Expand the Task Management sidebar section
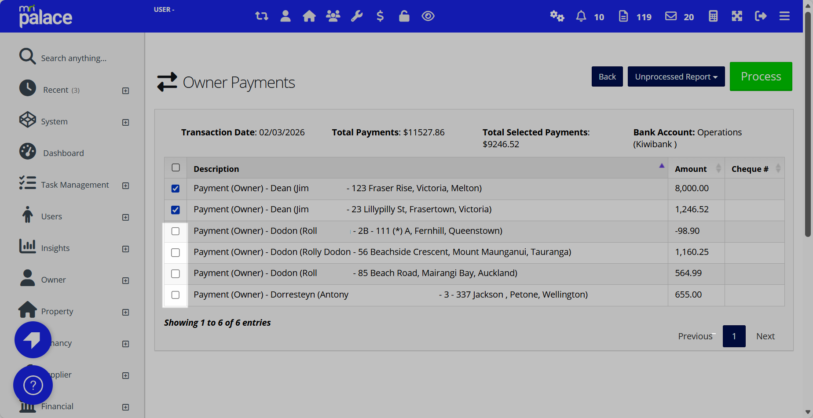This screenshot has height=418, width=813. point(125,185)
